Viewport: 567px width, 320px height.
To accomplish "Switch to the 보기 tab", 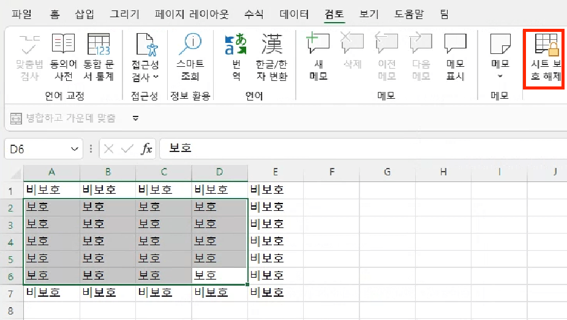I will pyautogui.click(x=369, y=14).
